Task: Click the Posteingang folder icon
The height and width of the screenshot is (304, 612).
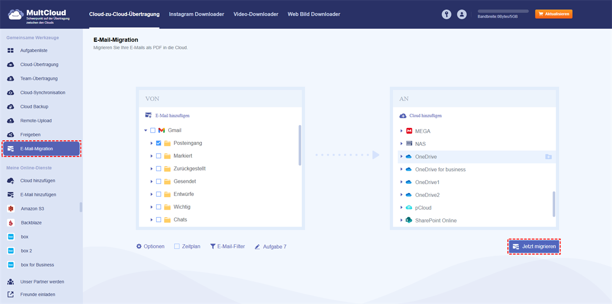Action: pyautogui.click(x=167, y=143)
